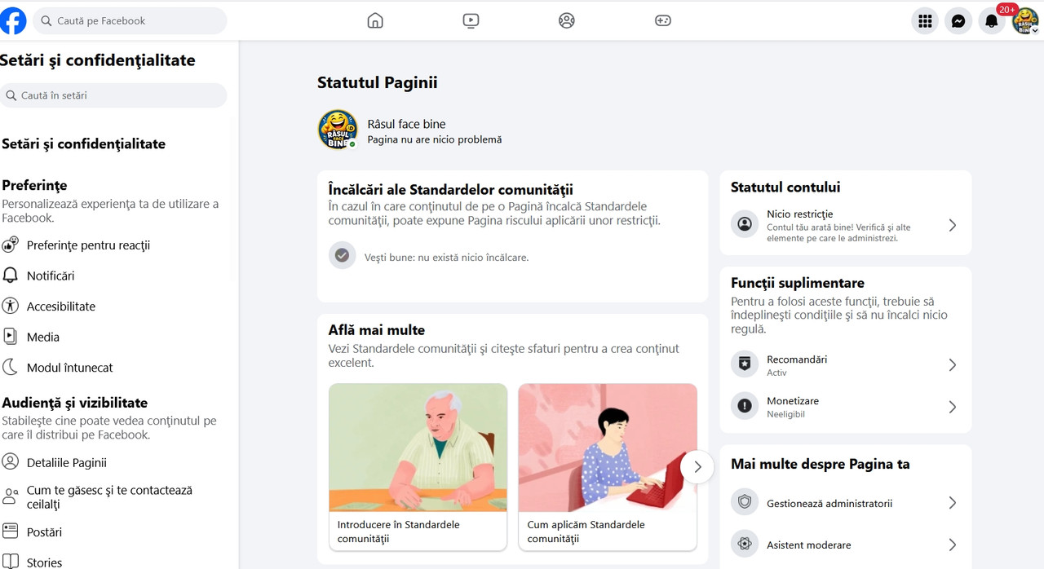Click the Pagina nu are nicio problemă text
The width and height of the screenshot is (1044, 569).
tap(435, 139)
